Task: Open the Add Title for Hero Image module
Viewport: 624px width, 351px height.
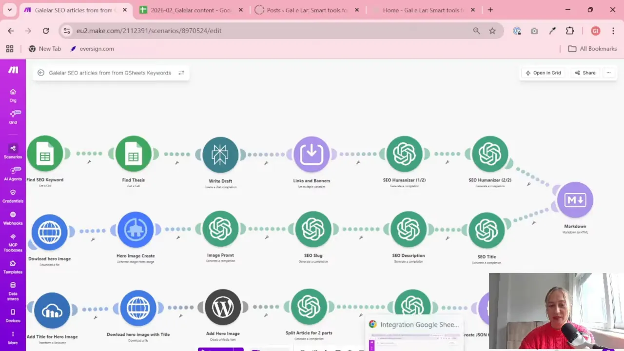Action: tap(52, 311)
